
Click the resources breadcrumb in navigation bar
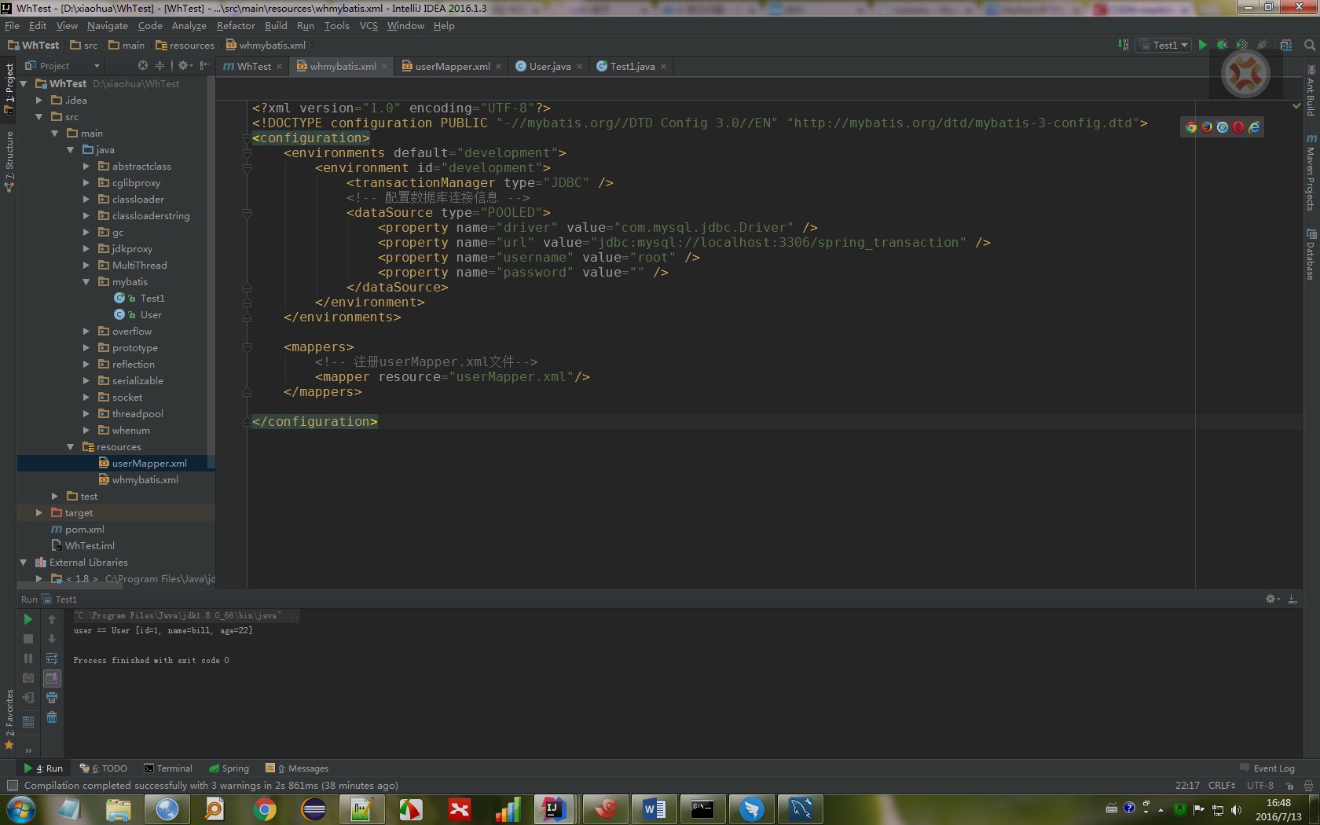tap(185, 46)
